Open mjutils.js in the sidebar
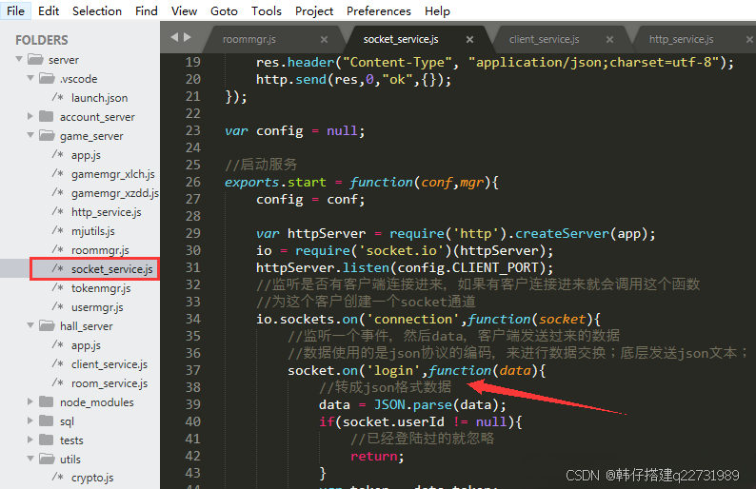 (x=93, y=231)
